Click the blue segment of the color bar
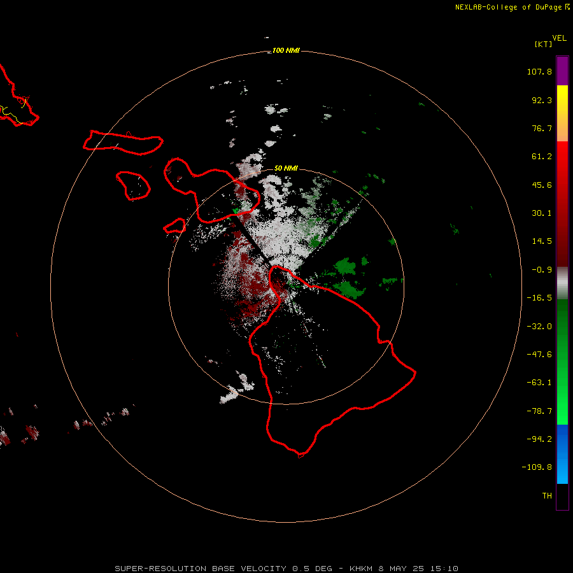Image resolution: width=573 pixels, height=573 pixels. click(x=562, y=454)
